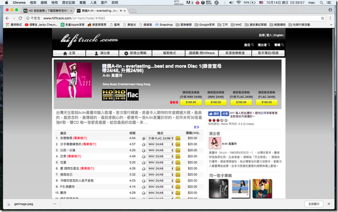Click the Facebook Share button

[225, 114]
